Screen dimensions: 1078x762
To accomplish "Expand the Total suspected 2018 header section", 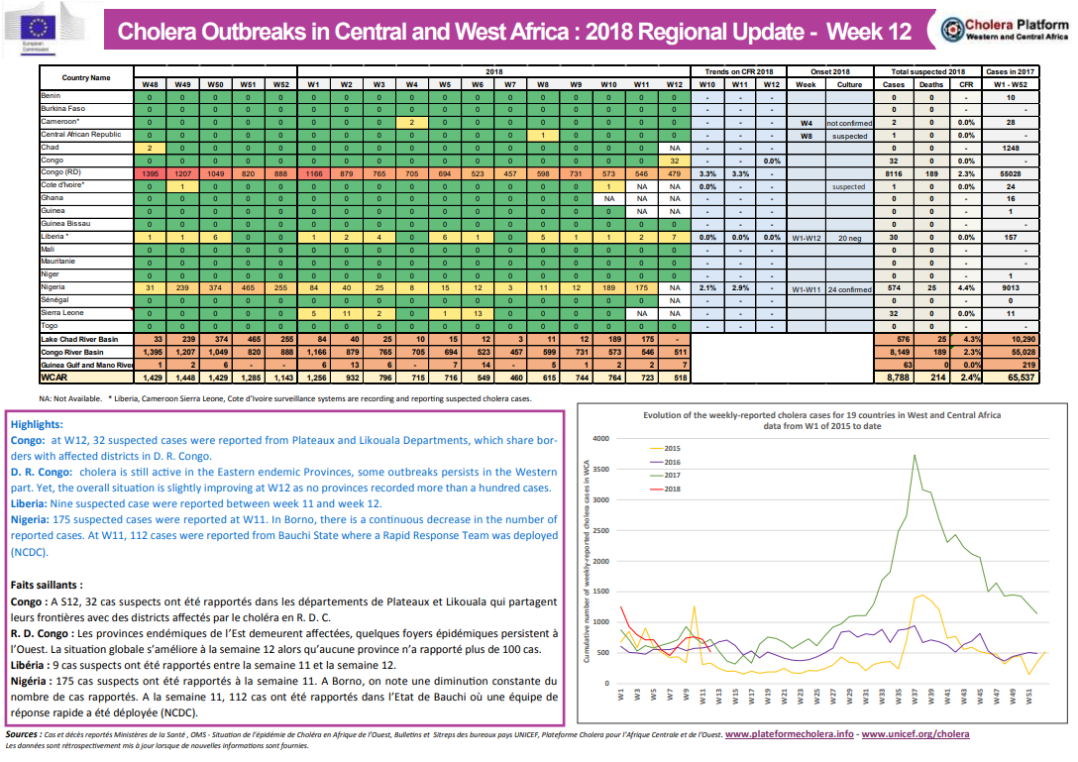I will (928, 70).
